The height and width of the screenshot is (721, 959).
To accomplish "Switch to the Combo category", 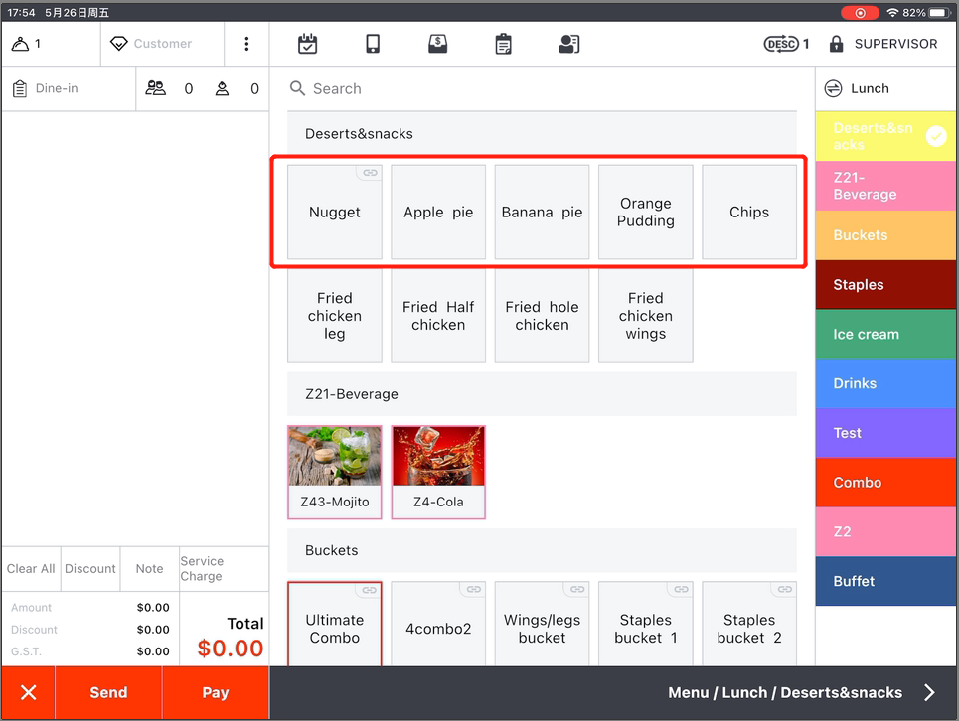I will click(x=884, y=483).
